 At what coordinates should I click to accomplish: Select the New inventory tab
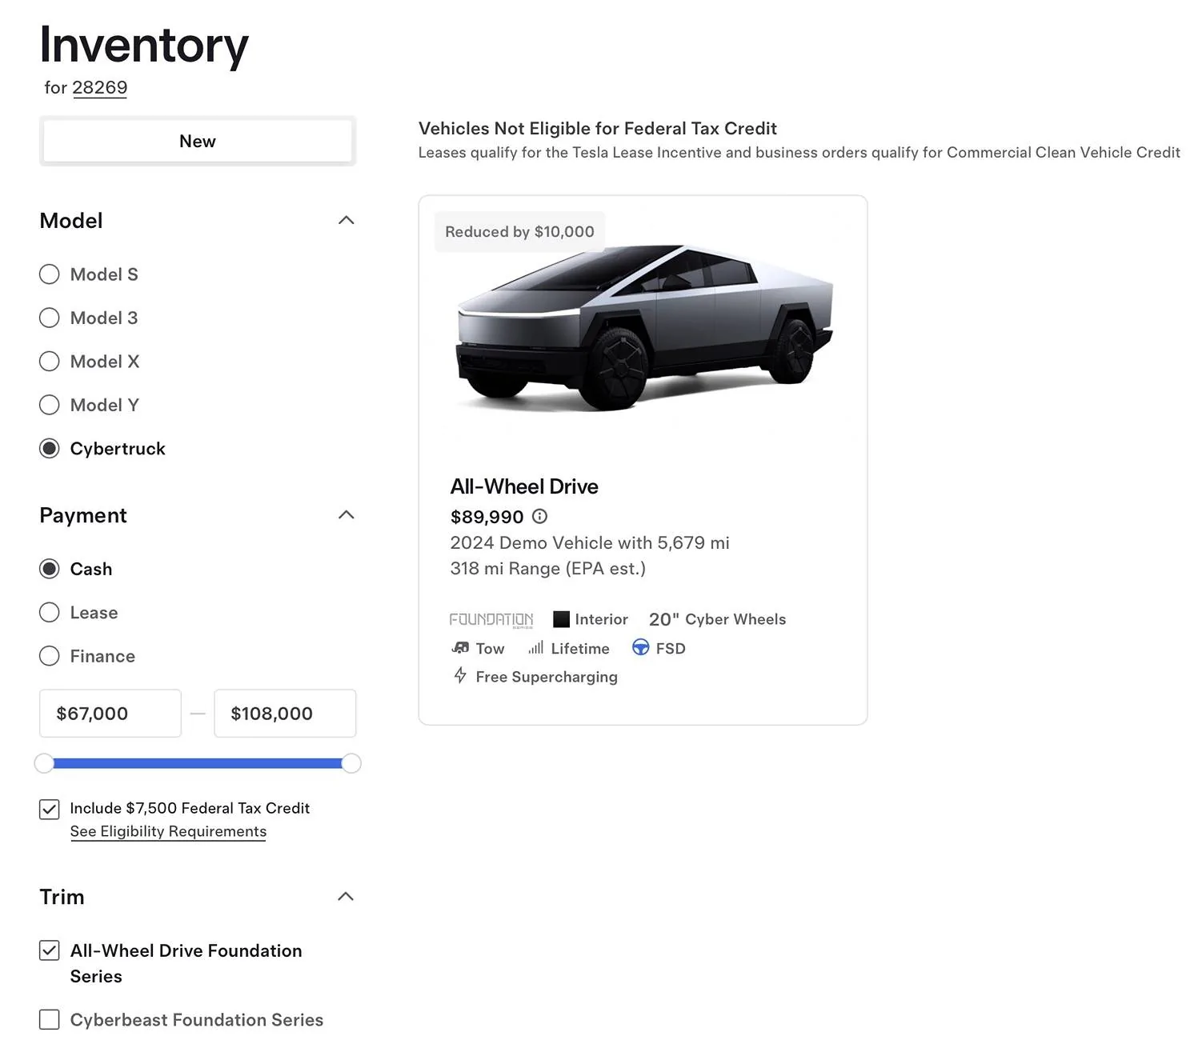(x=198, y=142)
